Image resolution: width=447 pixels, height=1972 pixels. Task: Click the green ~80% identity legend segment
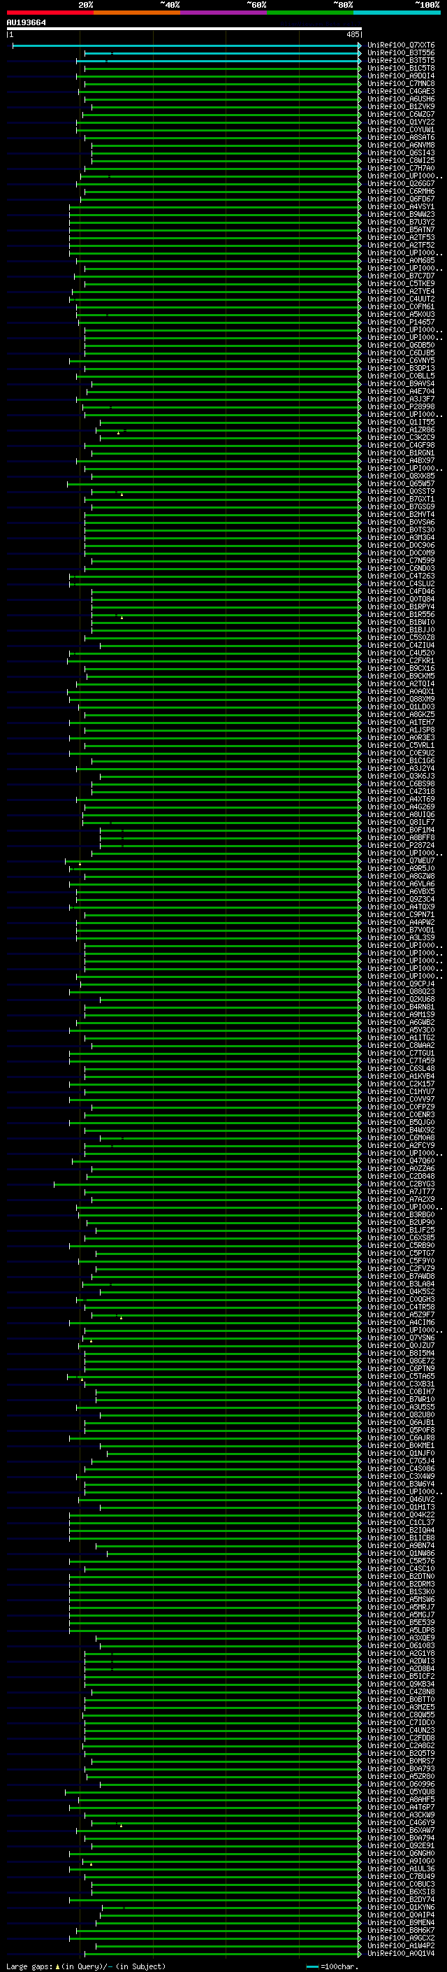[x=310, y=13]
